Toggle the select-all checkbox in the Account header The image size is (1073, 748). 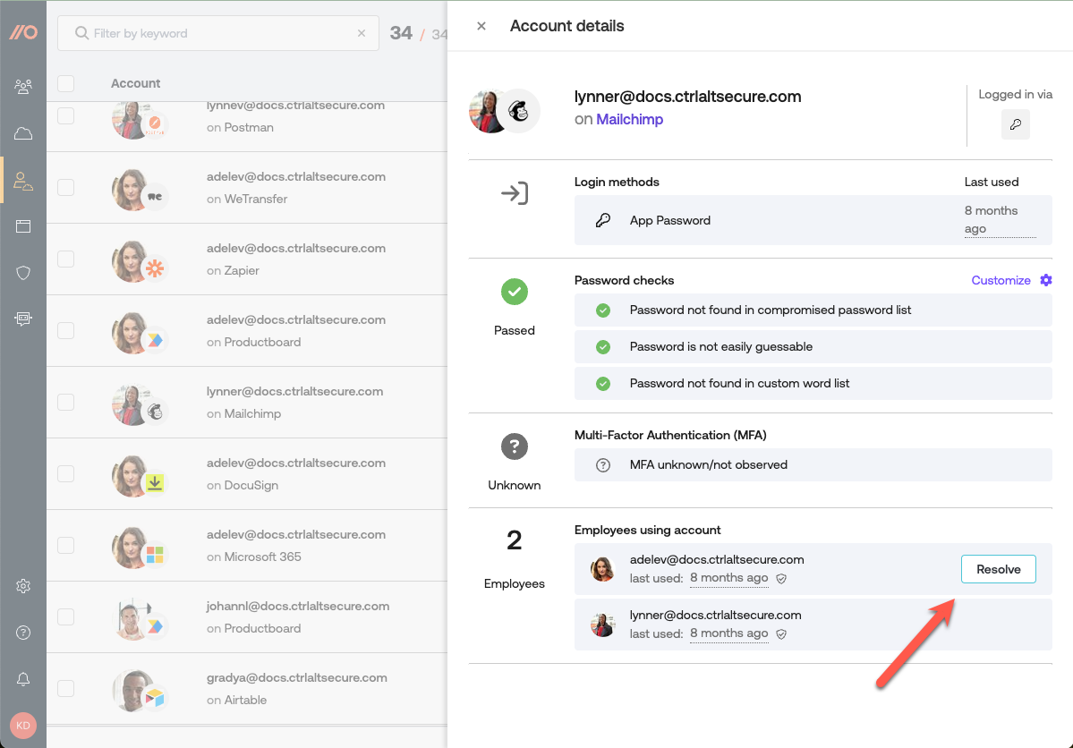pyautogui.click(x=65, y=82)
